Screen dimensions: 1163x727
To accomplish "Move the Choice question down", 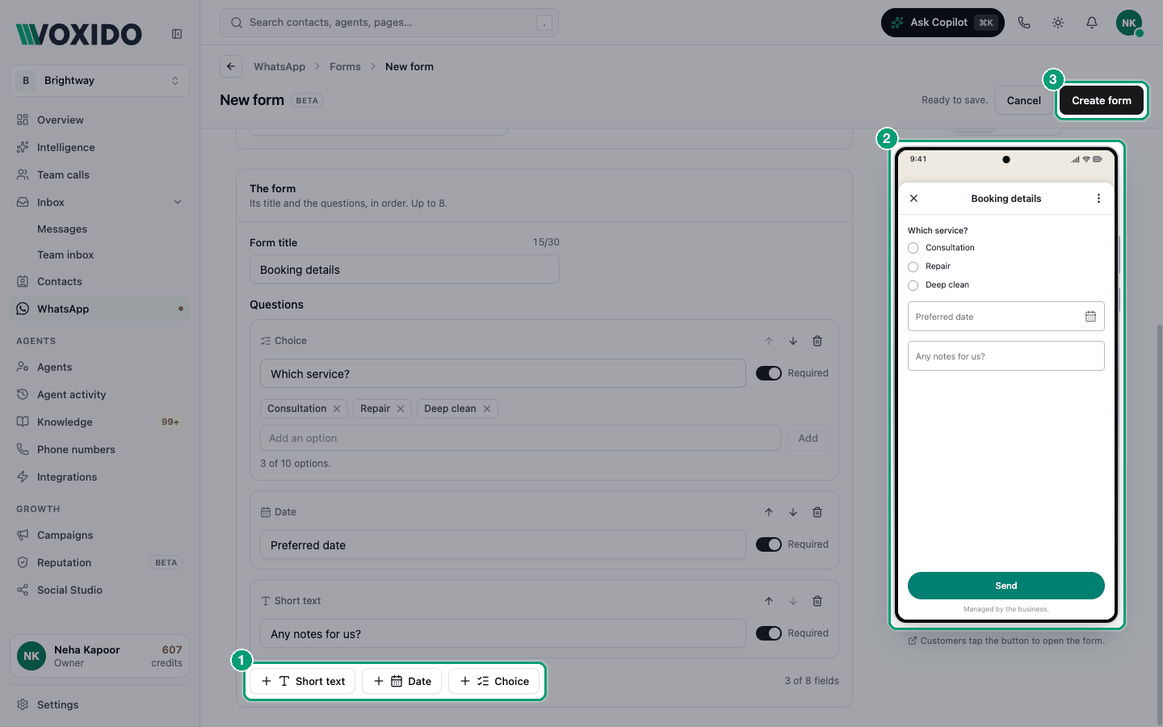I will click(793, 341).
